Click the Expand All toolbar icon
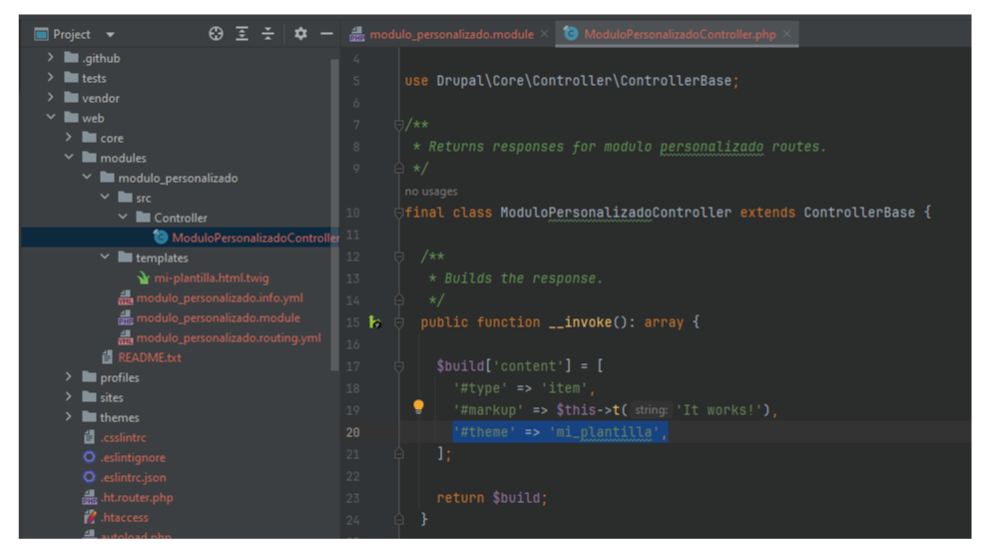The width and height of the screenshot is (988, 552). point(242,34)
